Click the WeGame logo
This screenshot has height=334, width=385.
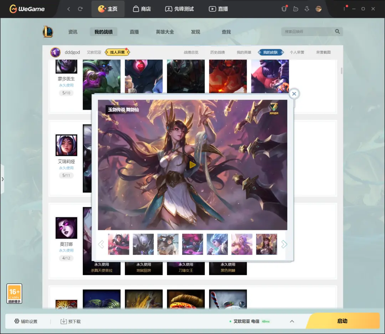point(27,9)
